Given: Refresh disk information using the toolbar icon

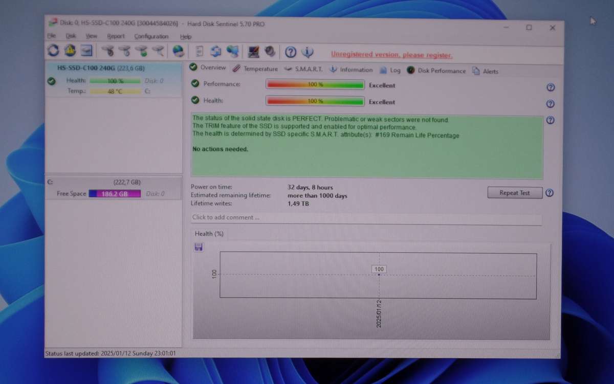Looking at the screenshot, I should (x=53, y=51).
